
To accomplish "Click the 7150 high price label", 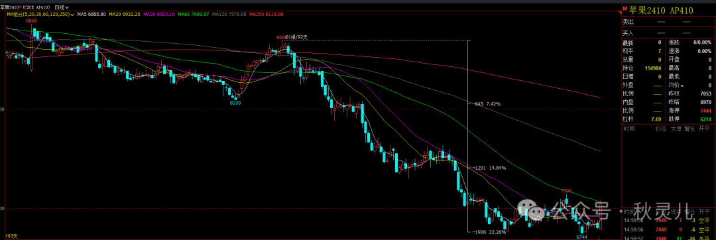I will point(566,190).
